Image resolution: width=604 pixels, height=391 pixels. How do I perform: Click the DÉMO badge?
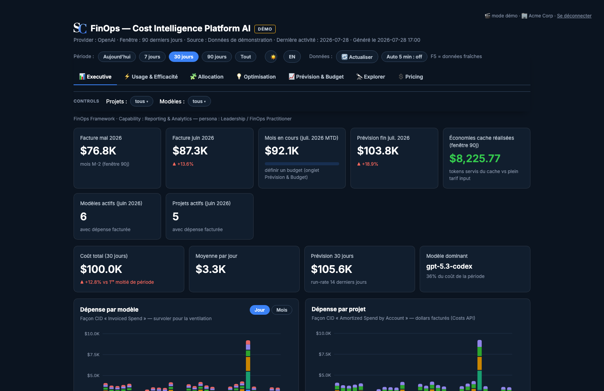coord(265,29)
